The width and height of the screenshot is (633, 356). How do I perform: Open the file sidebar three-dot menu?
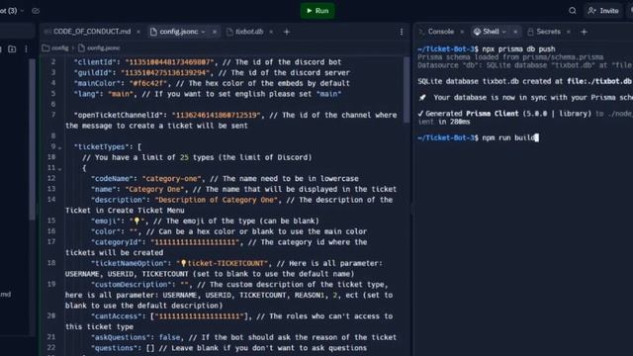[26, 48]
